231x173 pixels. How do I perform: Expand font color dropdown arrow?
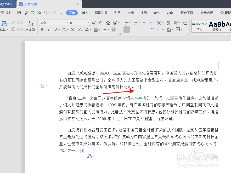[108, 30]
